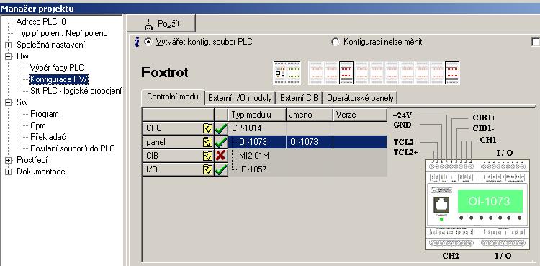Open the Cpm tree item
This screenshot has width=540, height=266.
38,125
